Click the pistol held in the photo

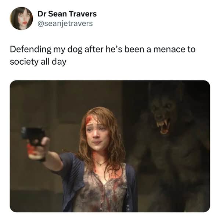point(34,140)
